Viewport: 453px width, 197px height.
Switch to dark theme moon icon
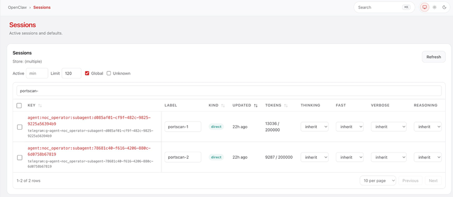tap(444, 7)
